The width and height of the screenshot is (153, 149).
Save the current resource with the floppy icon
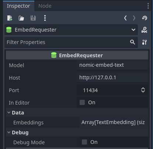[33, 18]
